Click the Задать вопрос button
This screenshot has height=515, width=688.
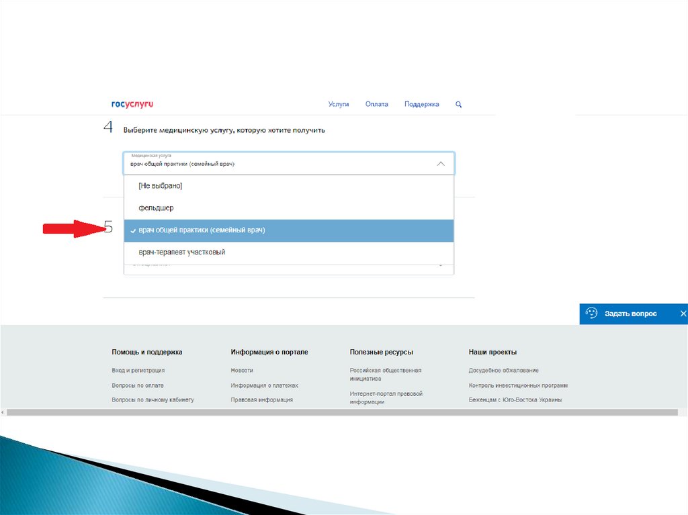pos(630,314)
